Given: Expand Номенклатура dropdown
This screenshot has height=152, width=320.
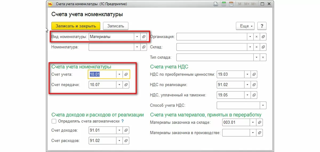Looking at the screenshot, I should (x=137, y=47).
